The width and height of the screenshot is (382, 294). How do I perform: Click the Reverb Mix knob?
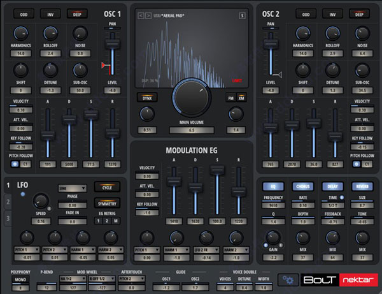(x=362, y=237)
